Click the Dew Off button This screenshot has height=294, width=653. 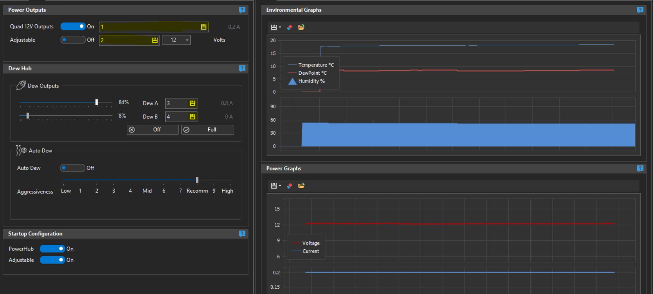(x=152, y=130)
